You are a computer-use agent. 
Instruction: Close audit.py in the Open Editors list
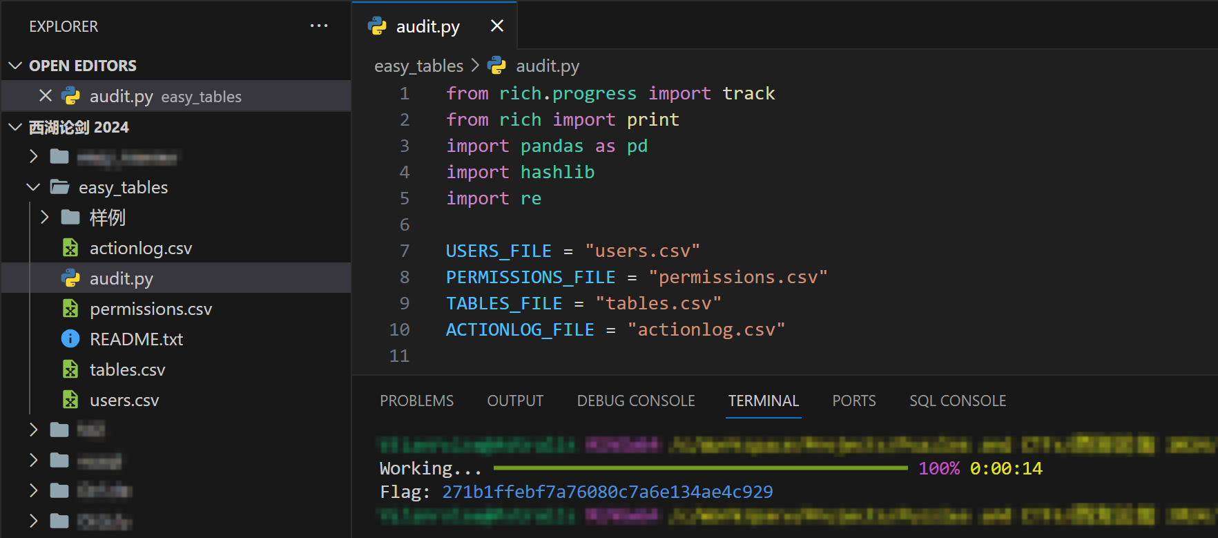tap(46, 96)
